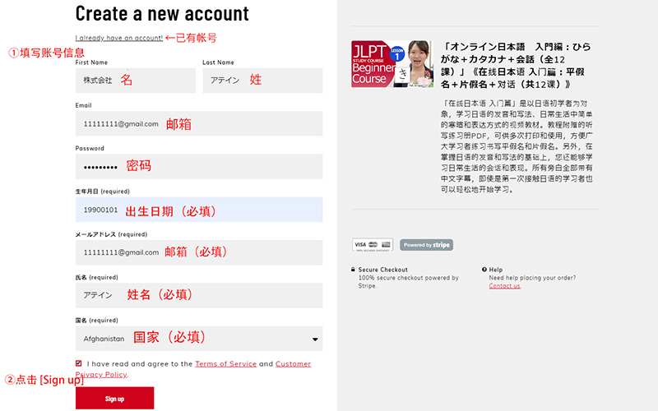Open the 'I already have an account!' link
658x411 pixels.
pyautogui.click(x=118, y=38)
